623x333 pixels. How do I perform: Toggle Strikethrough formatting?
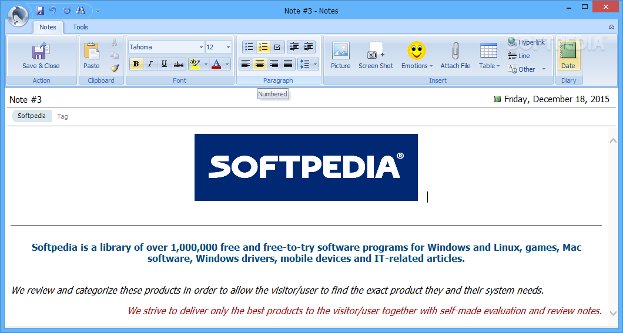(179, 64)
